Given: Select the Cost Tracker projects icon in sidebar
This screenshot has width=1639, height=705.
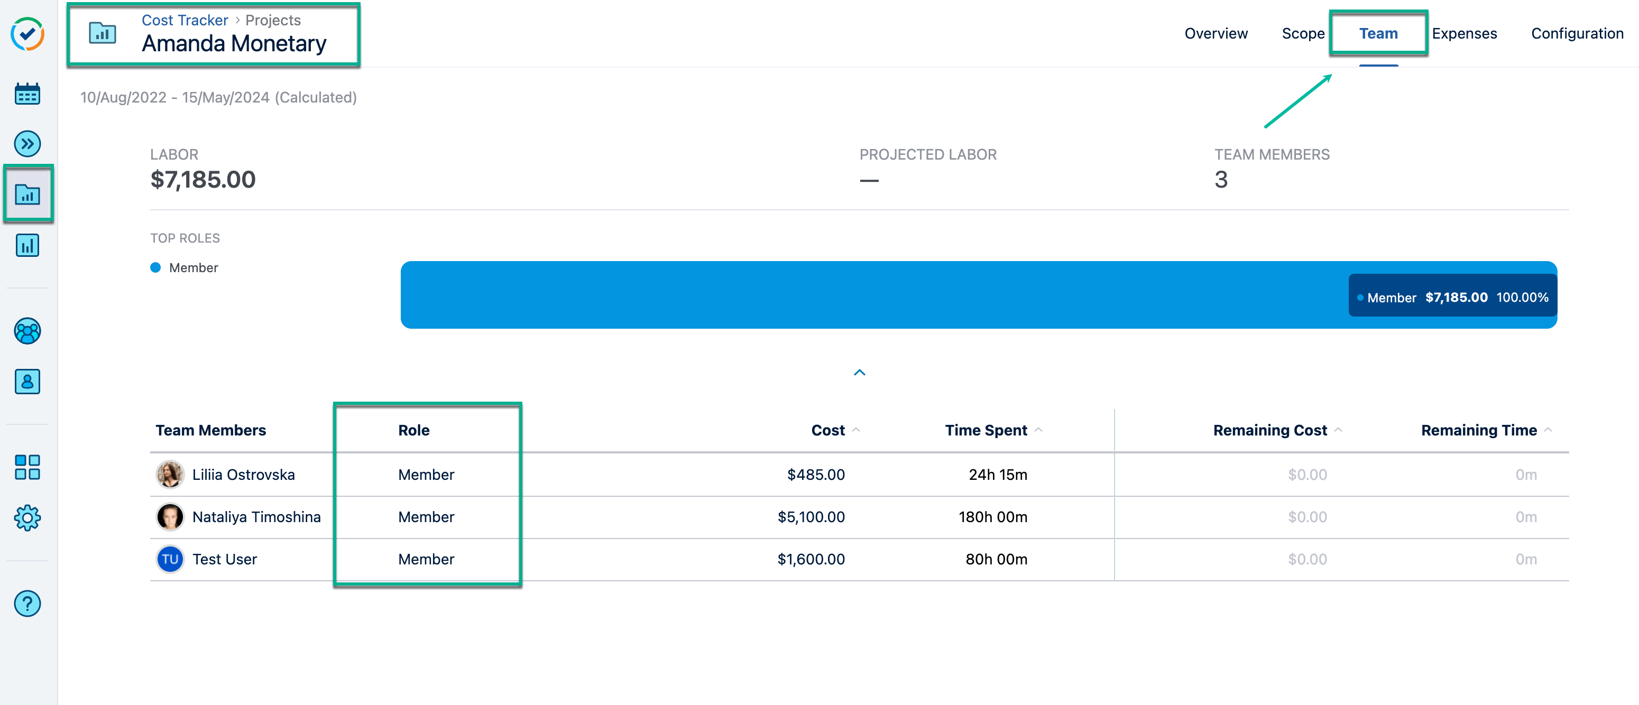Looking at the screenshot, I should tap(27, 194).
